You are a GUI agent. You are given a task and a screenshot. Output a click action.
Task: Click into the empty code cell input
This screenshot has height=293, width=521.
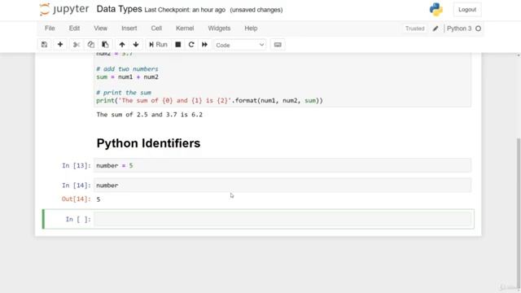[x=282, y=219]
